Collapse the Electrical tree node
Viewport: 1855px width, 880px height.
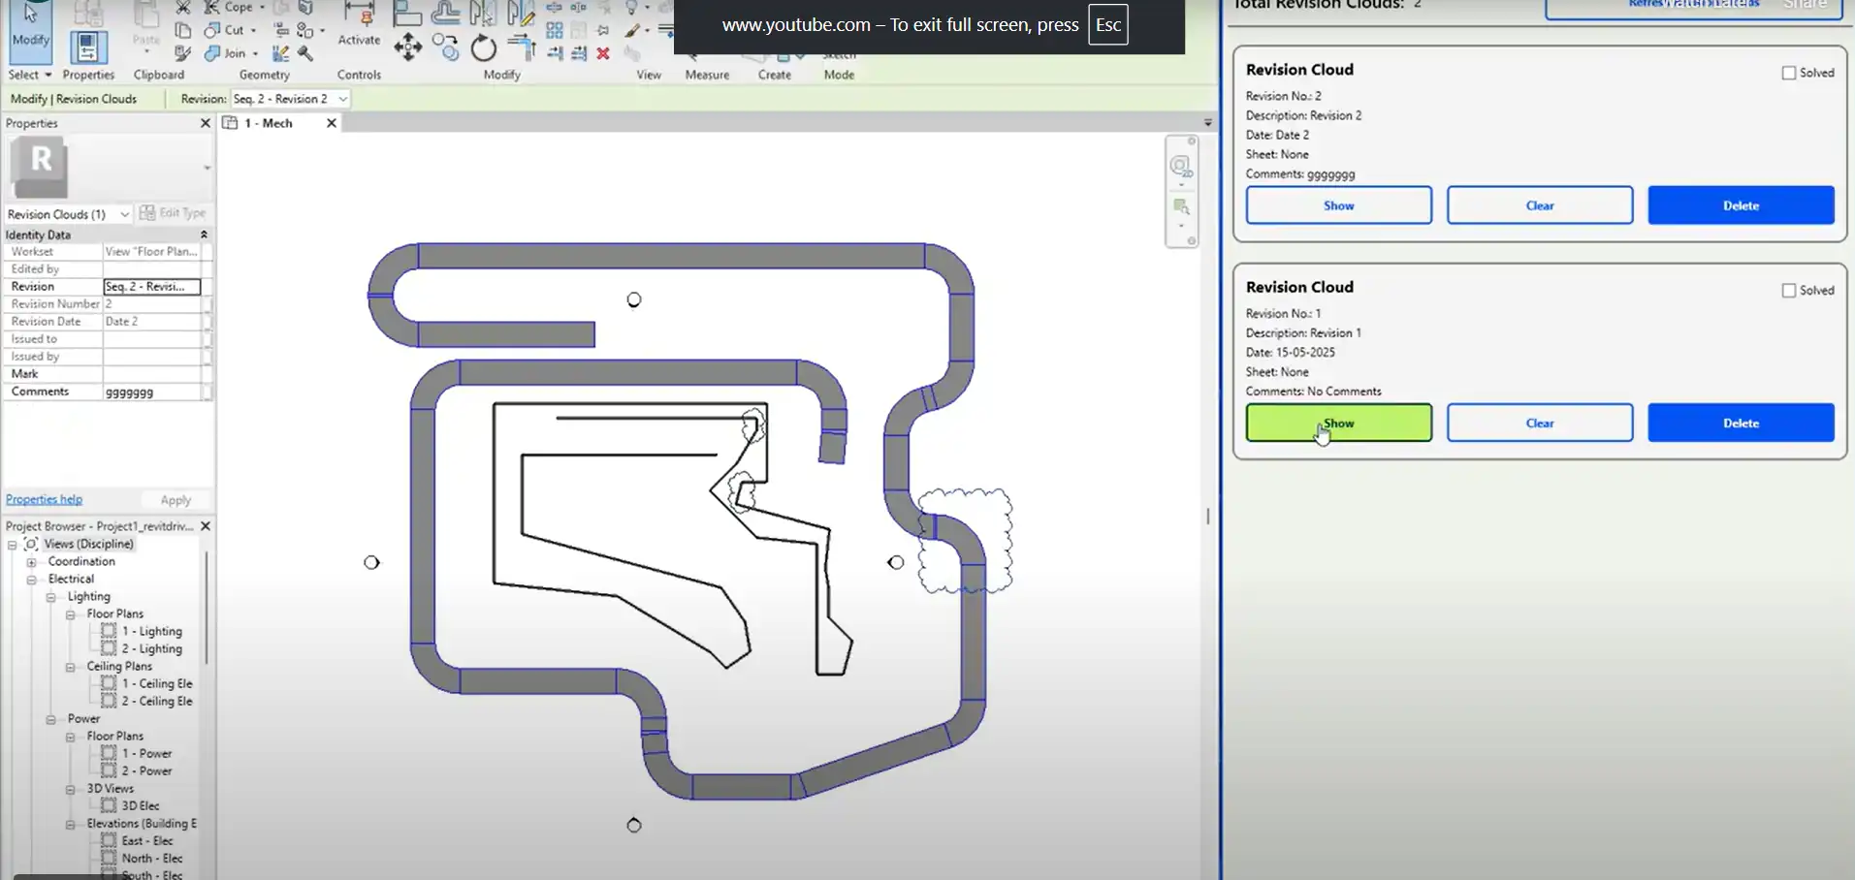pyautogui.click(x=31, y=580)
